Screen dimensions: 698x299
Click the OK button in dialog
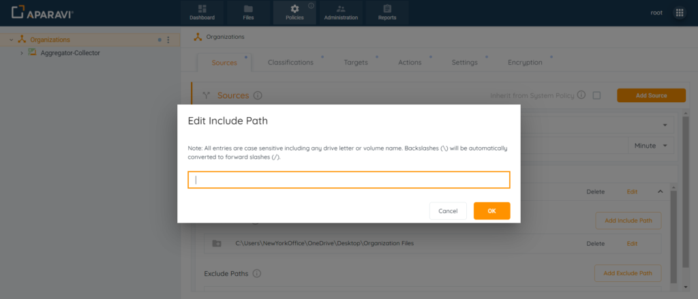pyautogui.click(x=492, y=211)
